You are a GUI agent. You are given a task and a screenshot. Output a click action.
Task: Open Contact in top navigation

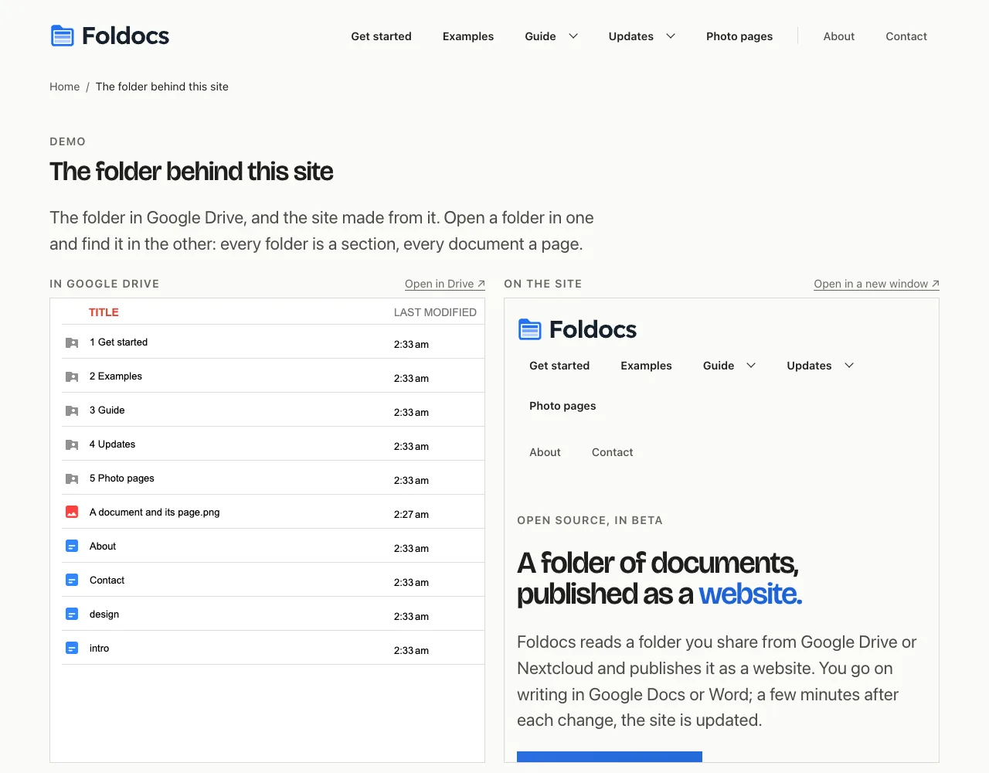click(x=906, y=36)
